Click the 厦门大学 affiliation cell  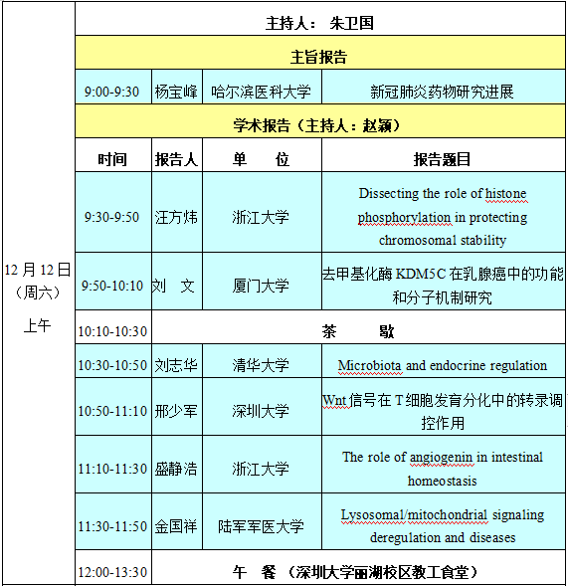tap(262, 281)
